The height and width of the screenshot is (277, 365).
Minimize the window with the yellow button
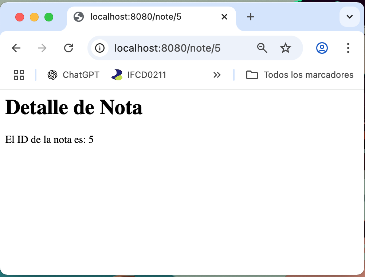tap(34, 17)
